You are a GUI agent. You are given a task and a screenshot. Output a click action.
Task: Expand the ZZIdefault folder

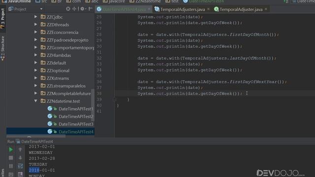[x=35, y=62]
